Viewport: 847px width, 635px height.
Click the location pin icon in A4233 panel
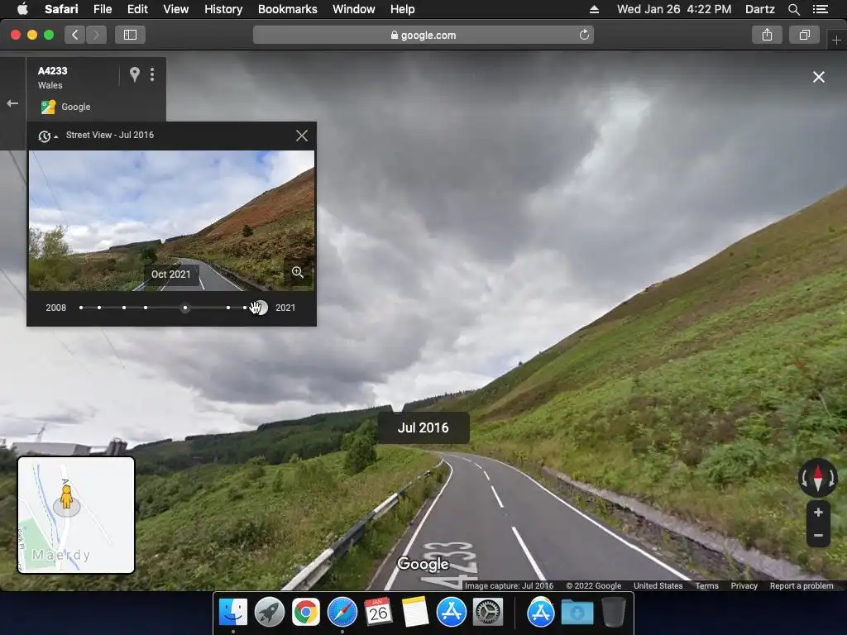tap(135, 74)
